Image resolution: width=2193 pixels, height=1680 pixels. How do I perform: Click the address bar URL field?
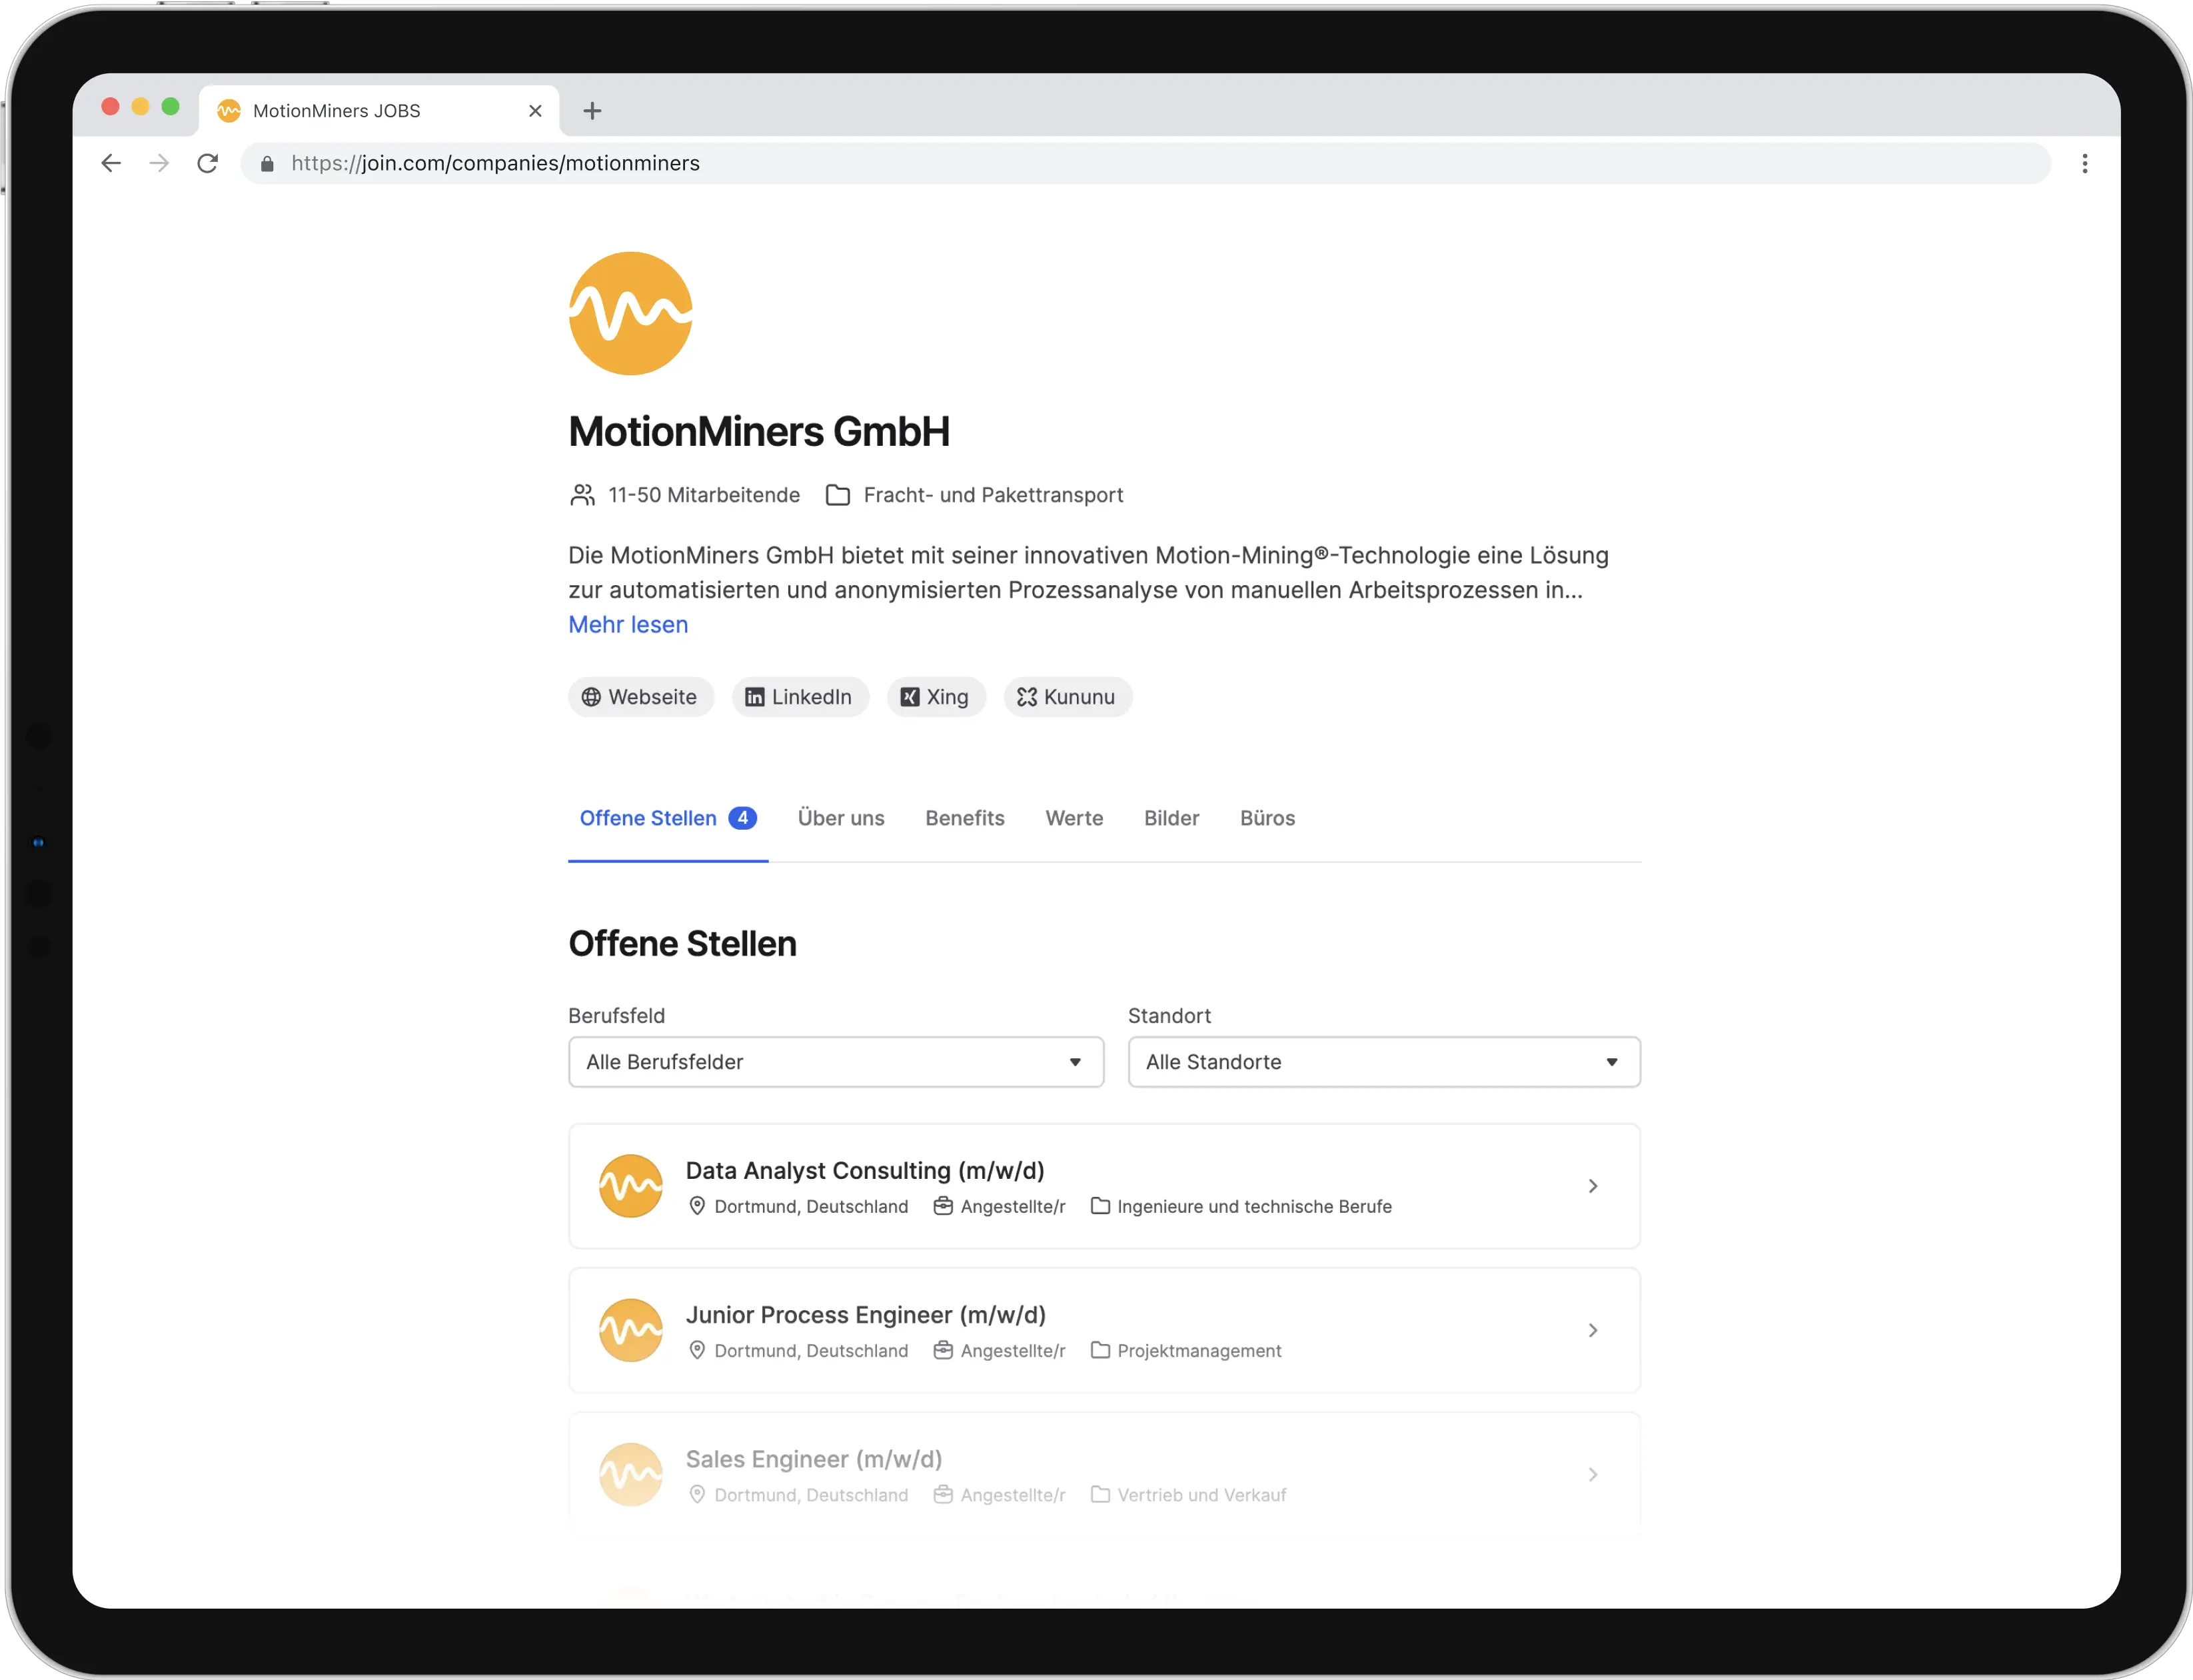[1145, 163]
